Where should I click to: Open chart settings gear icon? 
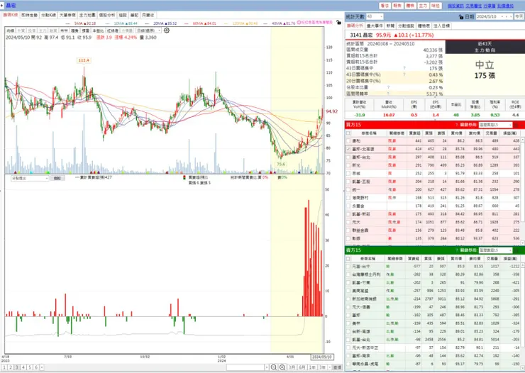[167, 30]
